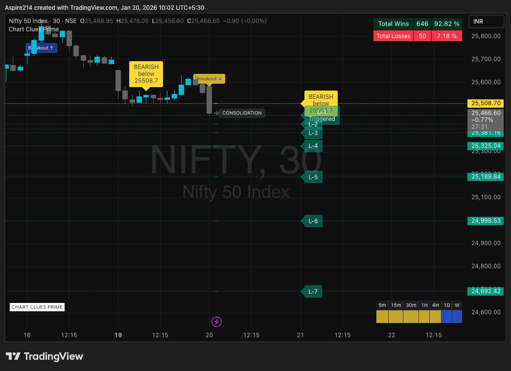511x371 pixels.
Task: Click the 1D timeframe blue trend cell
Action: point(446,317)
